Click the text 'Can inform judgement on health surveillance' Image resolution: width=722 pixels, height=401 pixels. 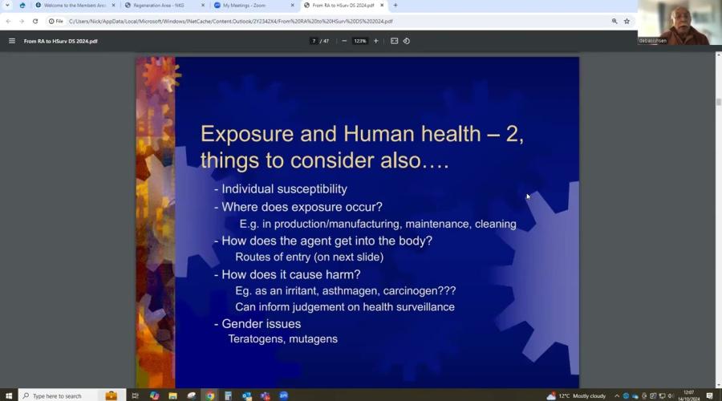[x=345, y=307]
